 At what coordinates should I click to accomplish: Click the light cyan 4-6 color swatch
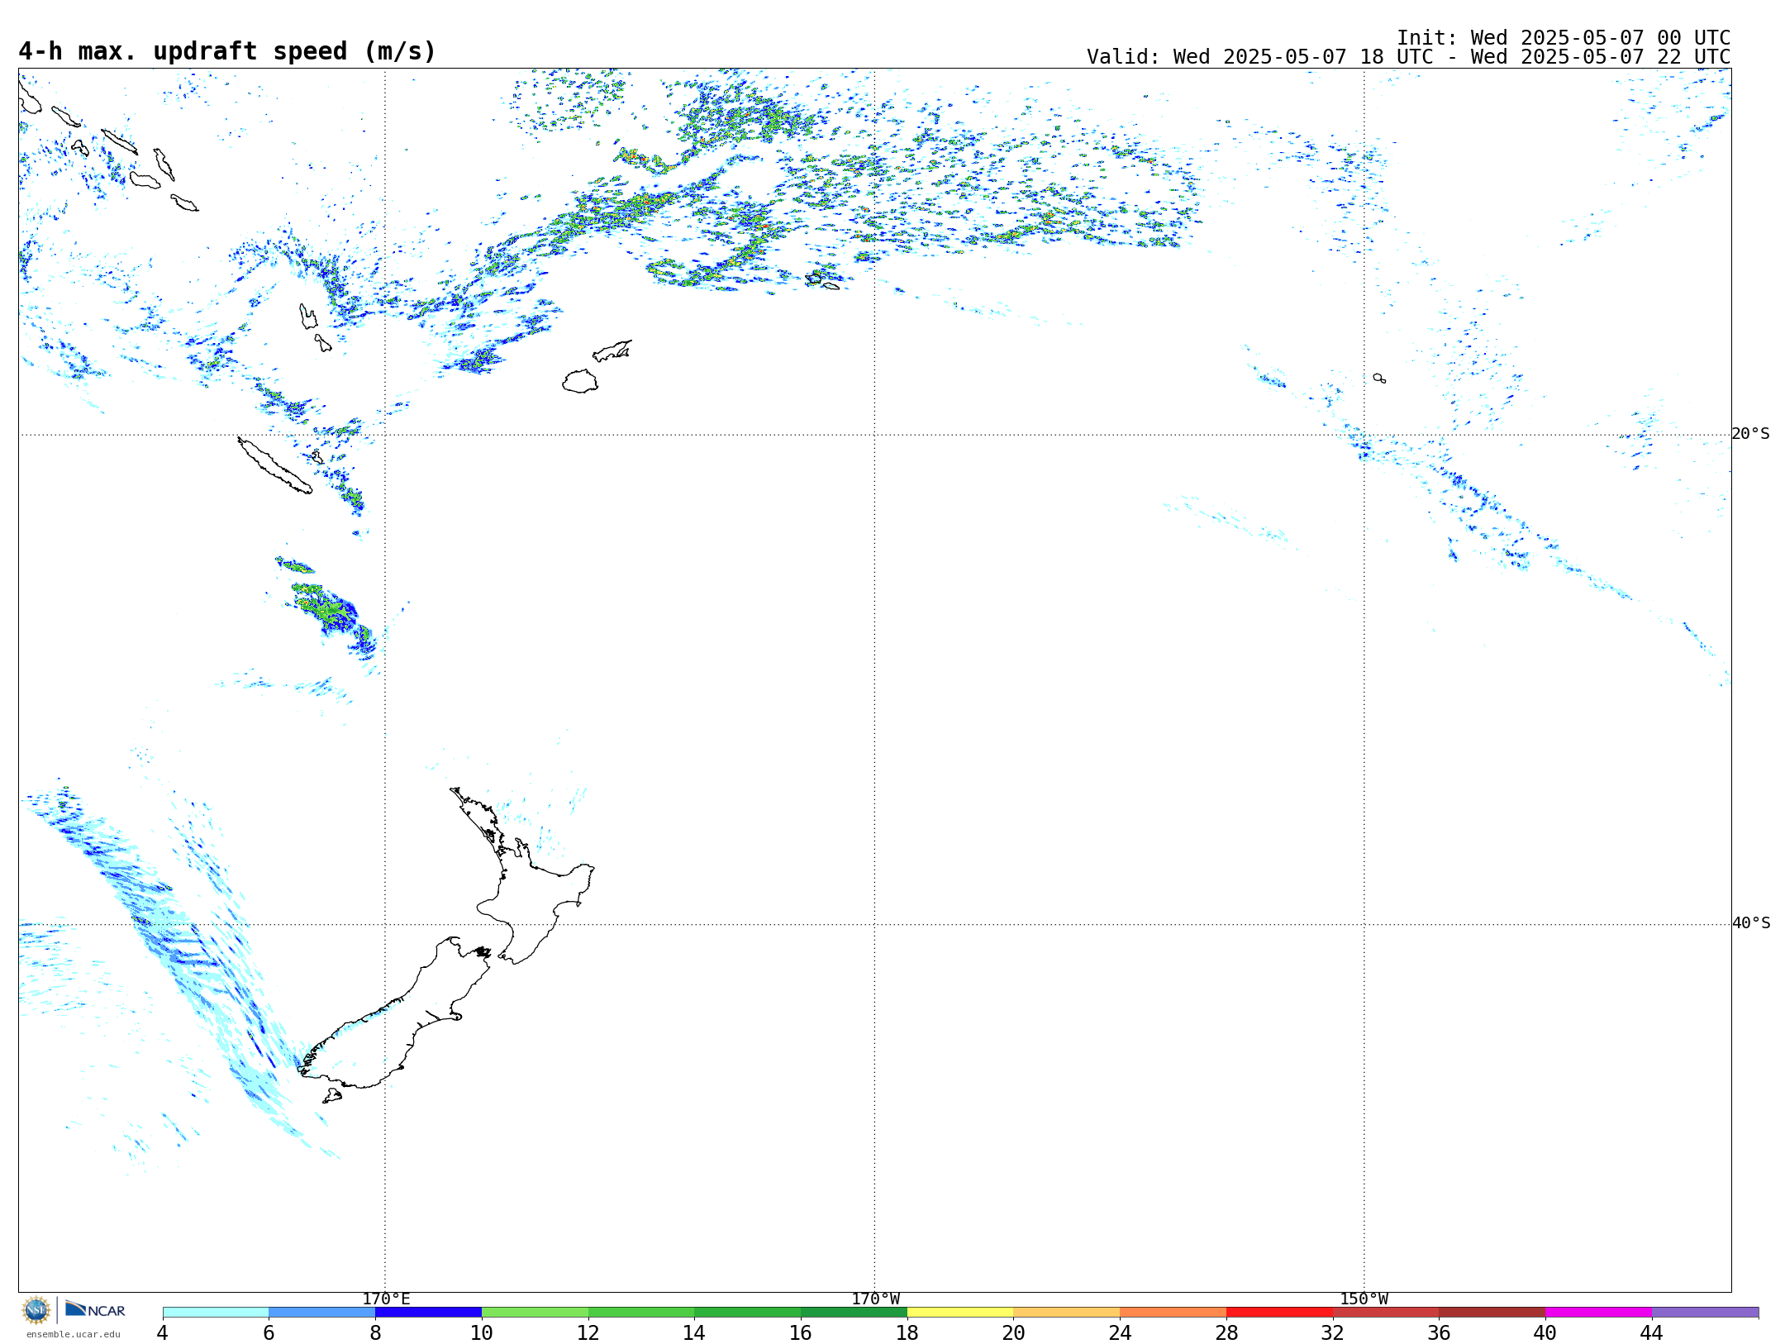tap(216, 1313)
